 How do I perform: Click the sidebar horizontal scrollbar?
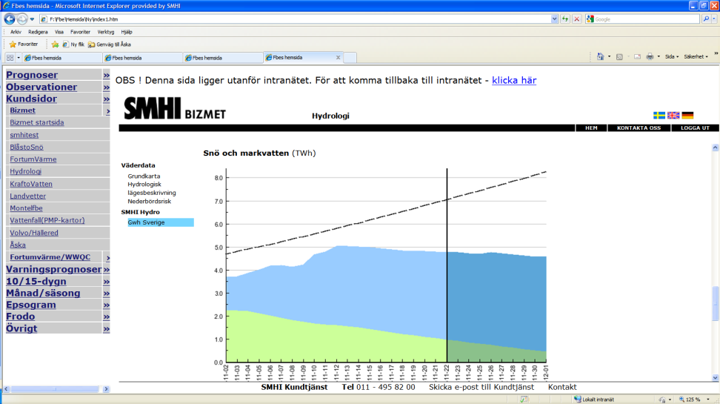[56, 389]
